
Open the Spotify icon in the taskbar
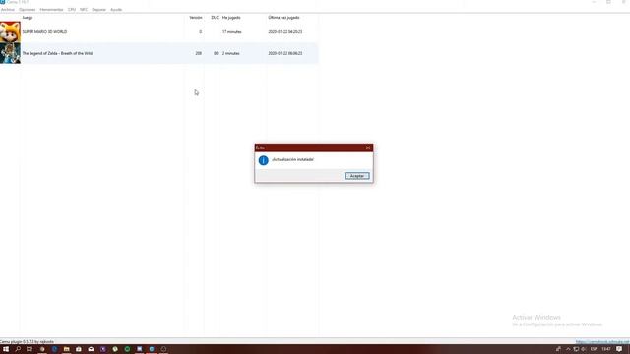click(x=127, y=349)
